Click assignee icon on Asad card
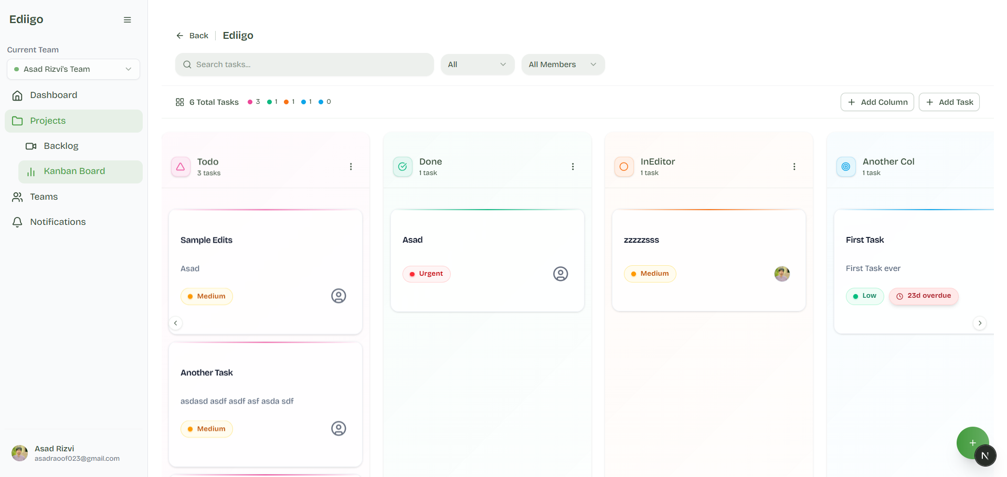The width and height of the screenshot is (1007, 477). [560, 274]
